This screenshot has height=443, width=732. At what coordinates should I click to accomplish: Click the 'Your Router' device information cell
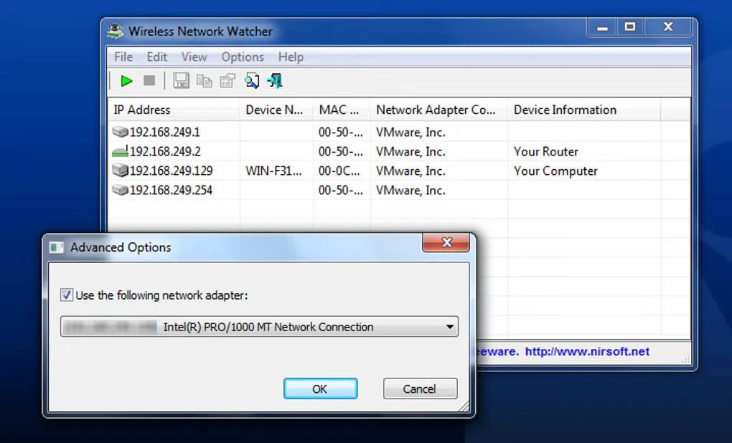pyautogui.click(x=546, y=151)
